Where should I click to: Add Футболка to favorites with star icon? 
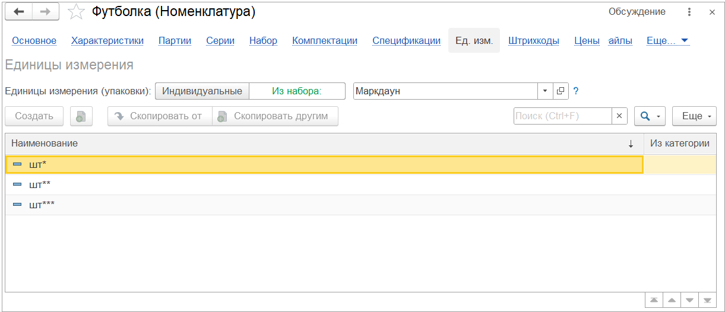point(76,12)
